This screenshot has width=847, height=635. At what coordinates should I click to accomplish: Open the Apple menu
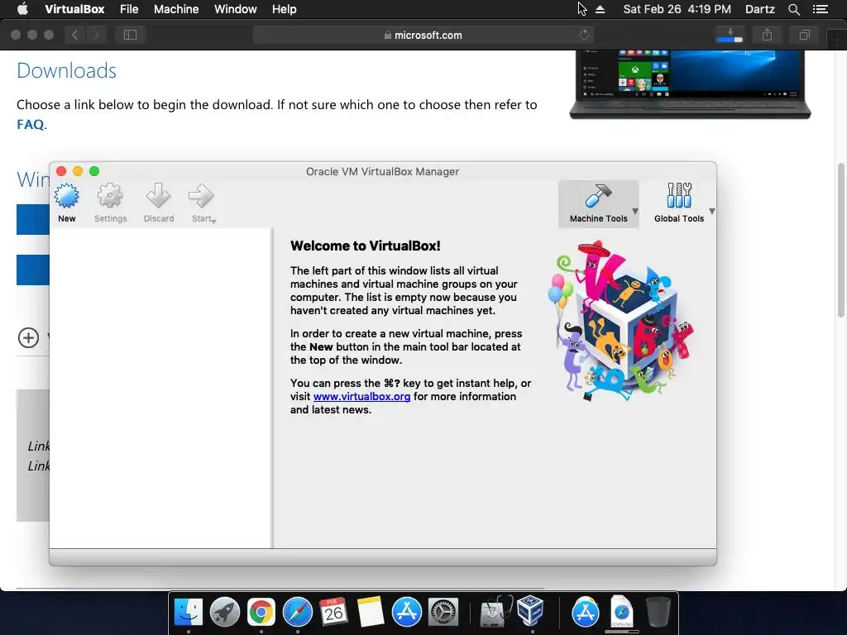[x=22, y=8]
